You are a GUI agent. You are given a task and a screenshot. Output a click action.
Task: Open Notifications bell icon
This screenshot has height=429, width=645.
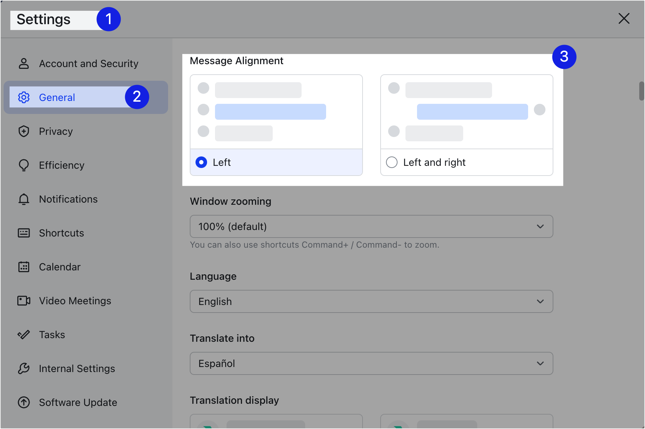(23, 199)
